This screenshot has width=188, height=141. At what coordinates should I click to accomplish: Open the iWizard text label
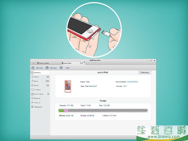(x=39, y=68)
